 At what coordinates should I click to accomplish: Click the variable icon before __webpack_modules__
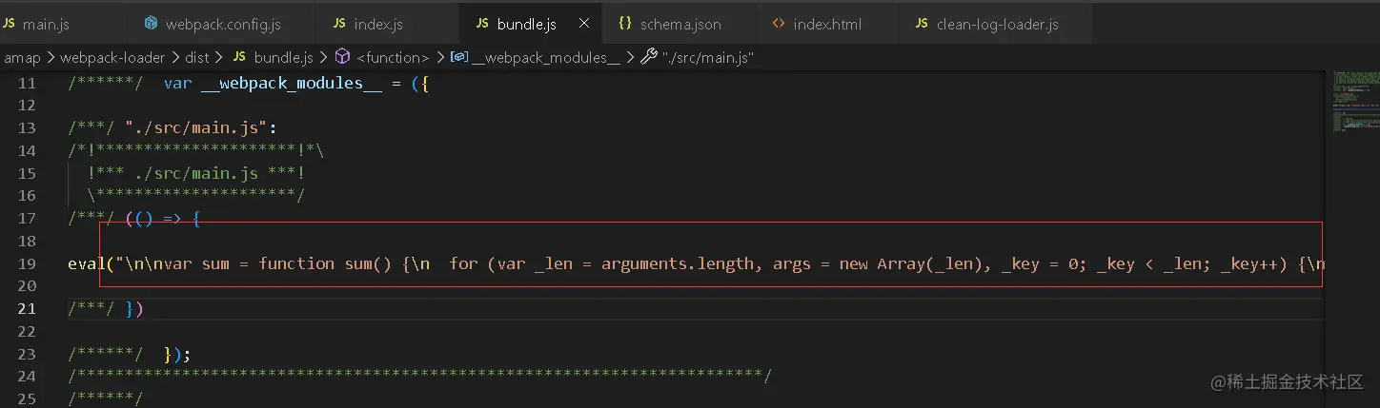(x=458, y=57)
